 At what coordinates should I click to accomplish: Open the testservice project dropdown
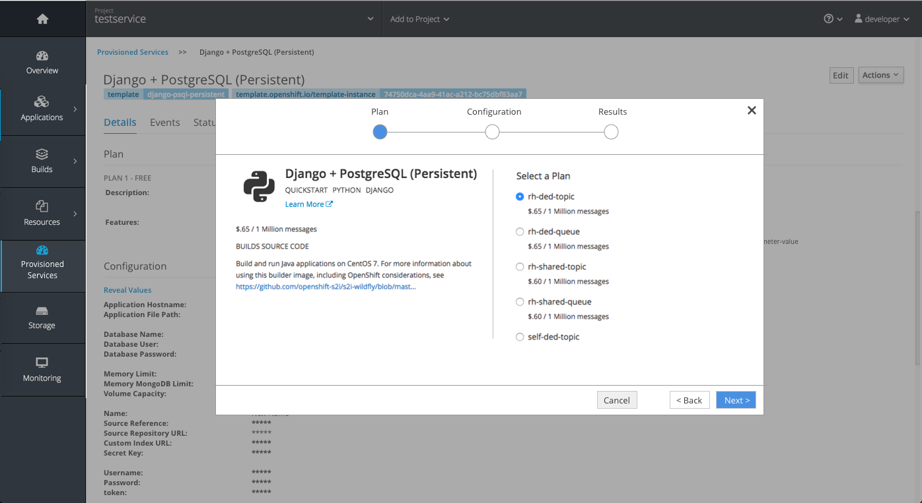pyautogui.click(x=234, y=19)
